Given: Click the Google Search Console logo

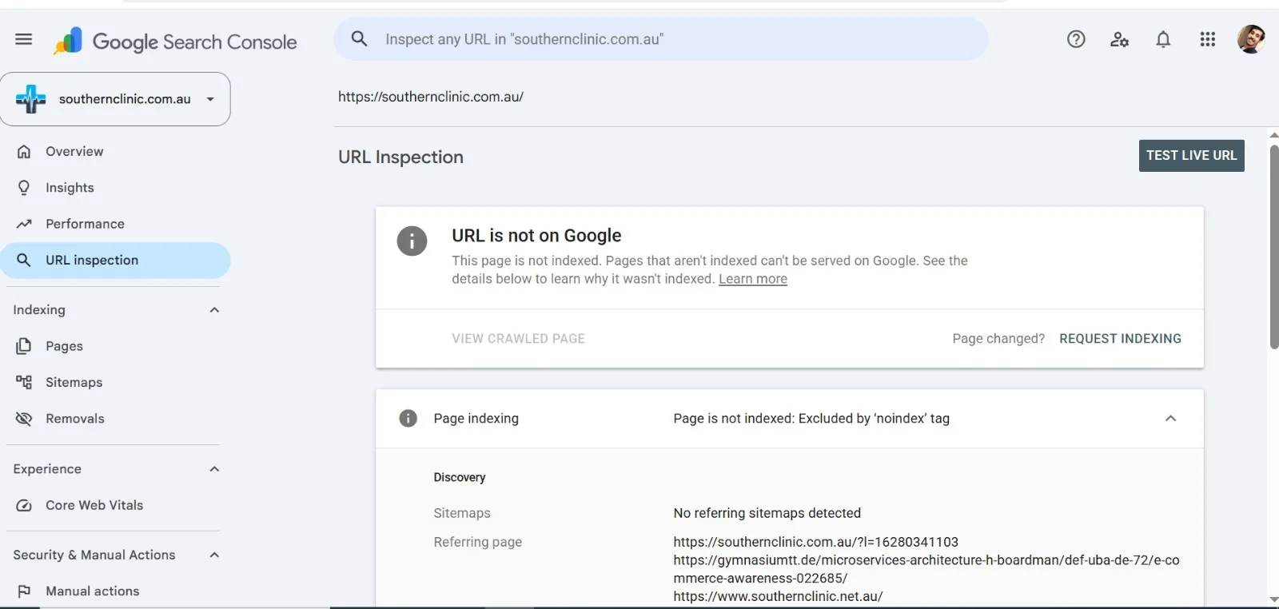Looking at the screenshot, I should click(175, 42).
